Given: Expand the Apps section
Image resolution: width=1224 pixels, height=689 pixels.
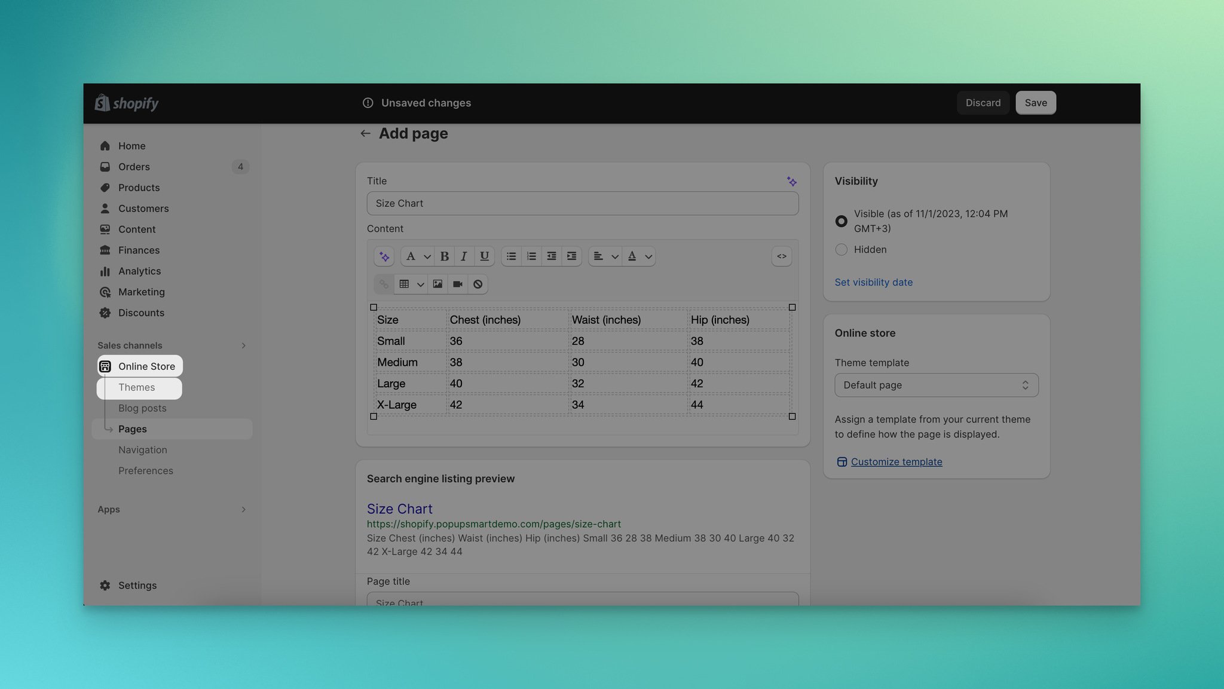Looking at the screenshot, I should pyautogui.click(x=243, y=509).
